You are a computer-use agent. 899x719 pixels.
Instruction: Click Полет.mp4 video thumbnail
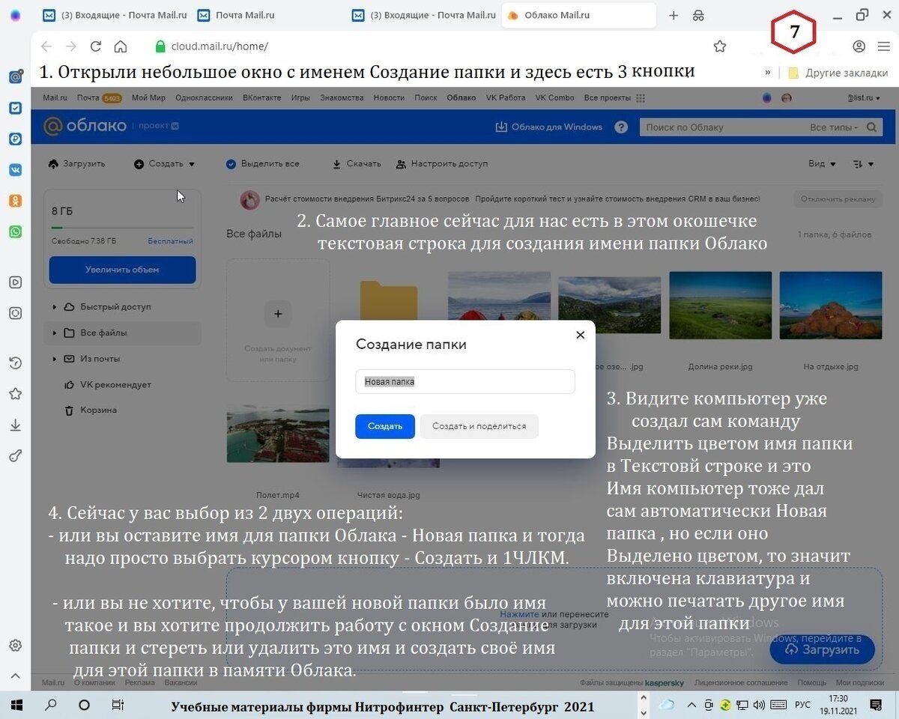pyautogui.click(x=277, y=435)
